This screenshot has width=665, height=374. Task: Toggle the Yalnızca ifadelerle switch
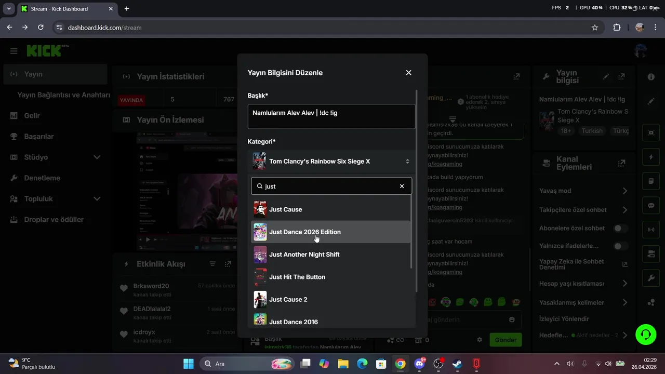click(x=620, y=246)
